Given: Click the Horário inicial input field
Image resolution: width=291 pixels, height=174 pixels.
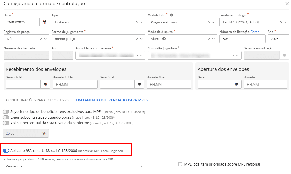Looking at the screenshot, I should (x=75, y=84).
